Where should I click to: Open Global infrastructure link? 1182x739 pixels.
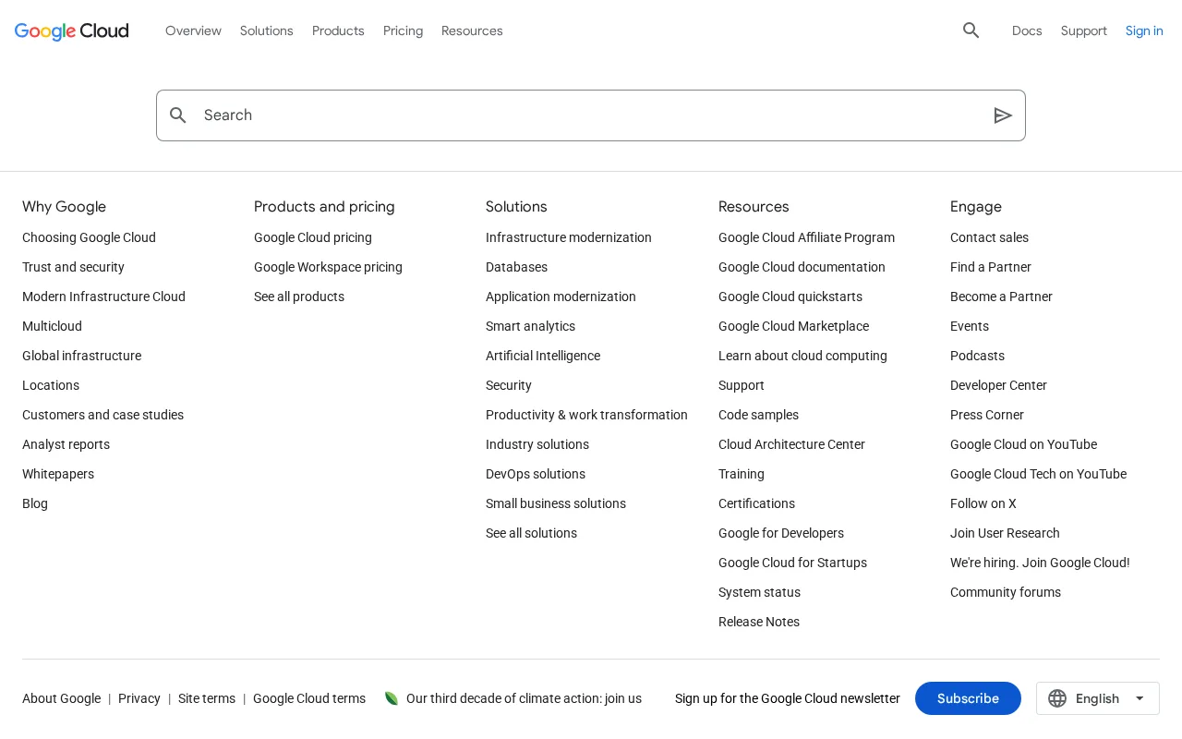[x=81, y=356]
